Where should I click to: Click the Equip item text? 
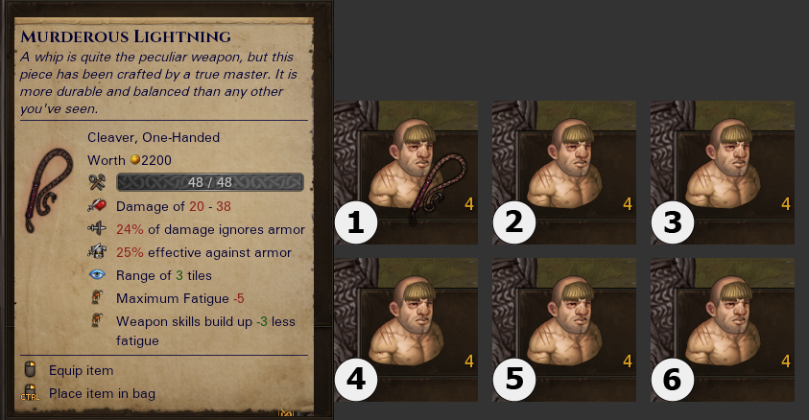[x=81, y=370]
